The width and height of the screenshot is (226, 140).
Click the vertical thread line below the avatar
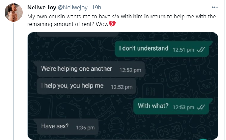(x=14, y=82)
